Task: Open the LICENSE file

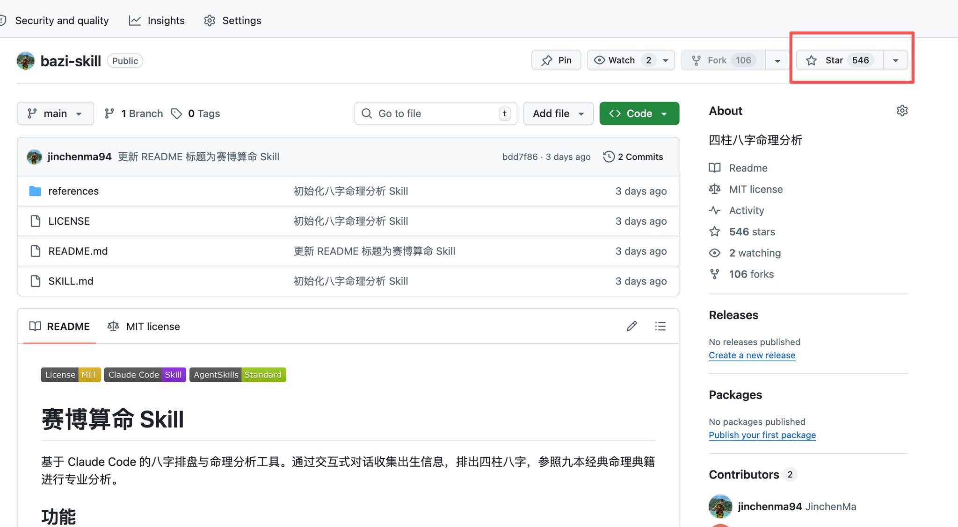Action: click(69, 221)
